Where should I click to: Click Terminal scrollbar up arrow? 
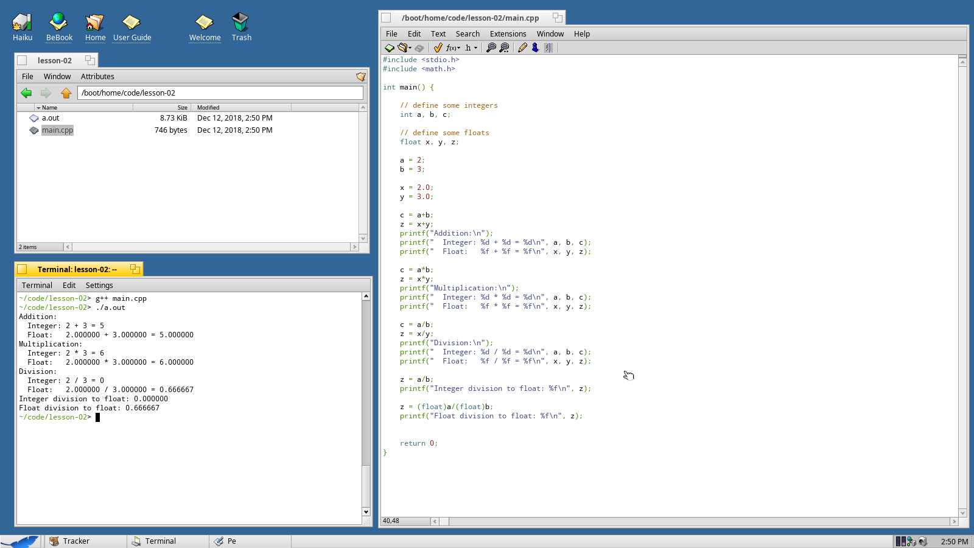(x=366, y=297)
